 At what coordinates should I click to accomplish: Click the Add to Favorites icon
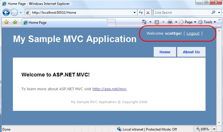coord(15,22)
